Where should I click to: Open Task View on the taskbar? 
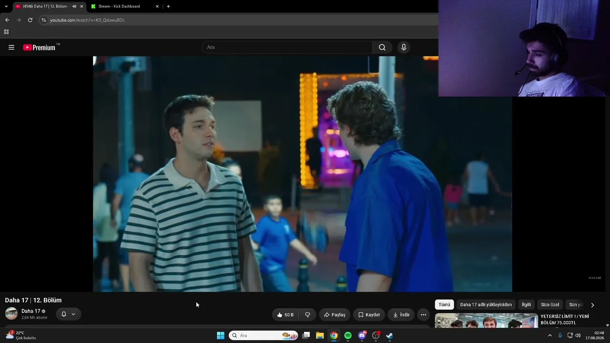tap(306, 335)
